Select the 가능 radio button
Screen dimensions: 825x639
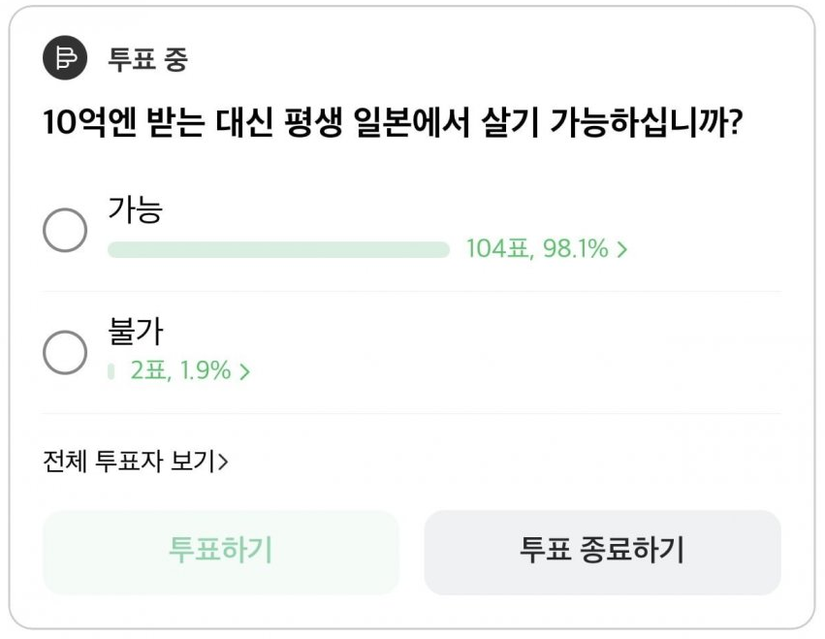click(66, 231)
